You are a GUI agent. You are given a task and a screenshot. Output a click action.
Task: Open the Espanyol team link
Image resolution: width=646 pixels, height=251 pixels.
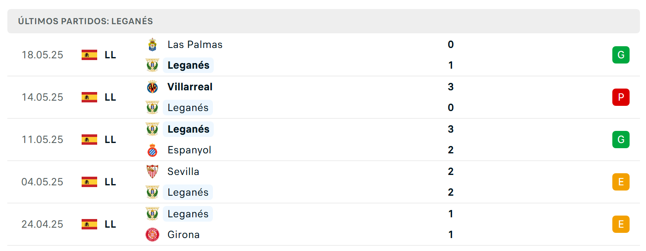[x=190, y=150]
